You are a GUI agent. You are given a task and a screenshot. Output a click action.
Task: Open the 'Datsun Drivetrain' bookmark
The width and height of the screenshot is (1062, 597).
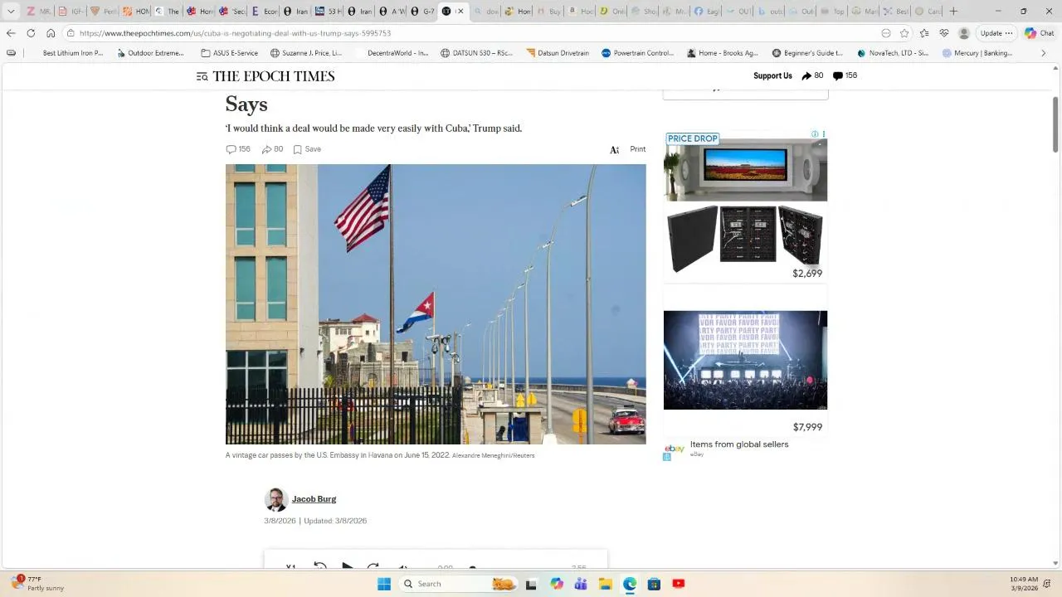(x=558, y=53)
